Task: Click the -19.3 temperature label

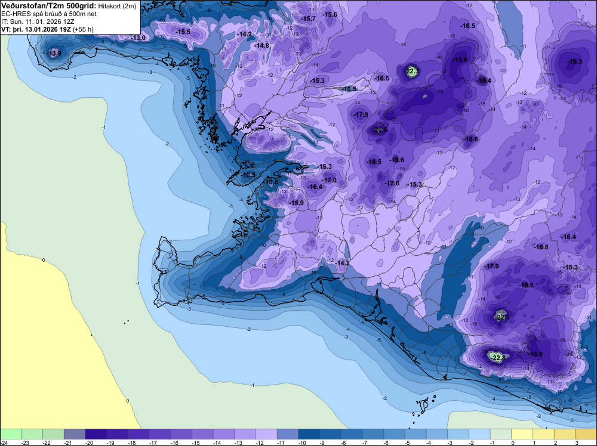Action: [x=575, y=61]
